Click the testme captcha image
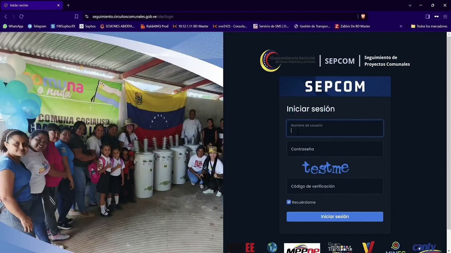Viewport: 451px width, 253px height. click(325, 168)
